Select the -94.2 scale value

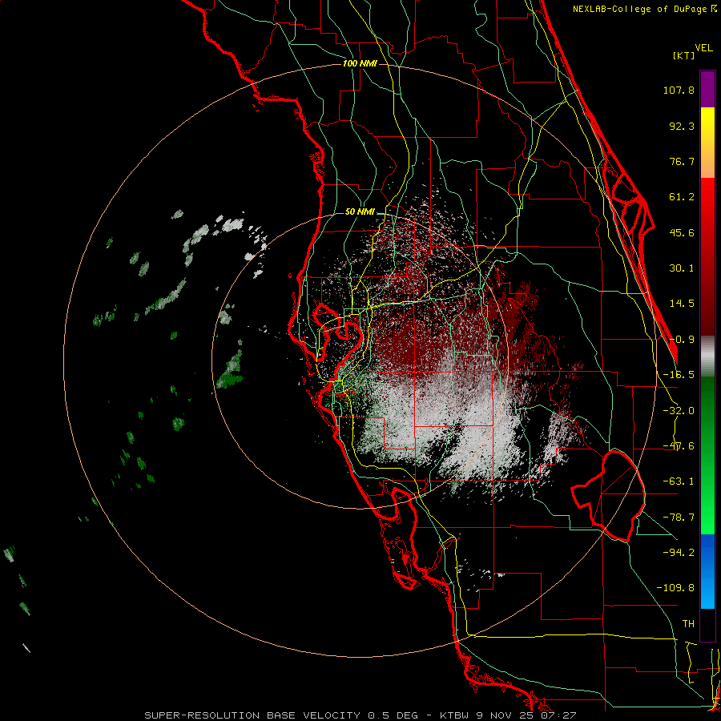click(x=679, y=552)
